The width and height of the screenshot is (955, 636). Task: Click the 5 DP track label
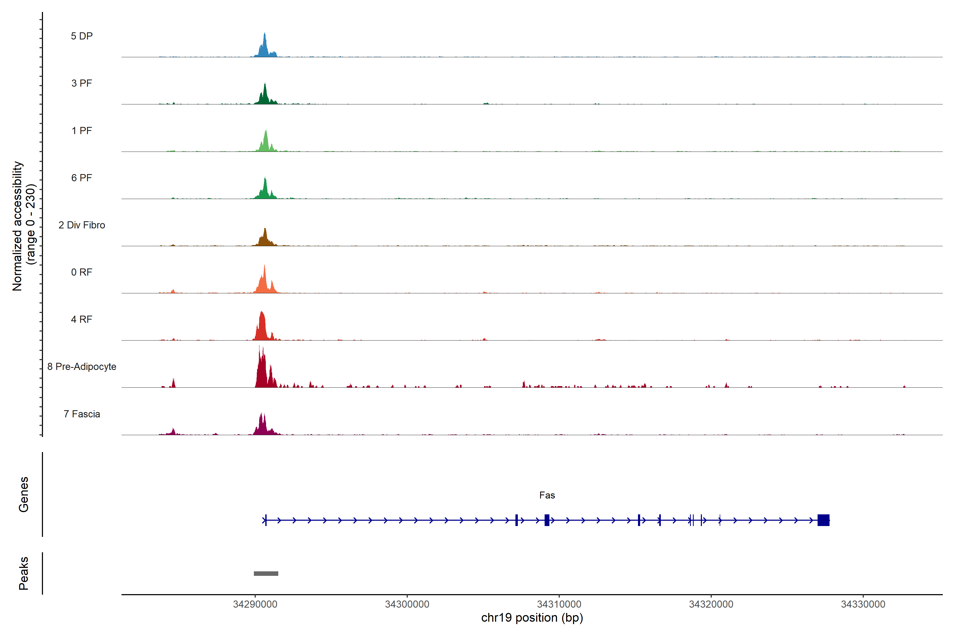pos(82,36)
